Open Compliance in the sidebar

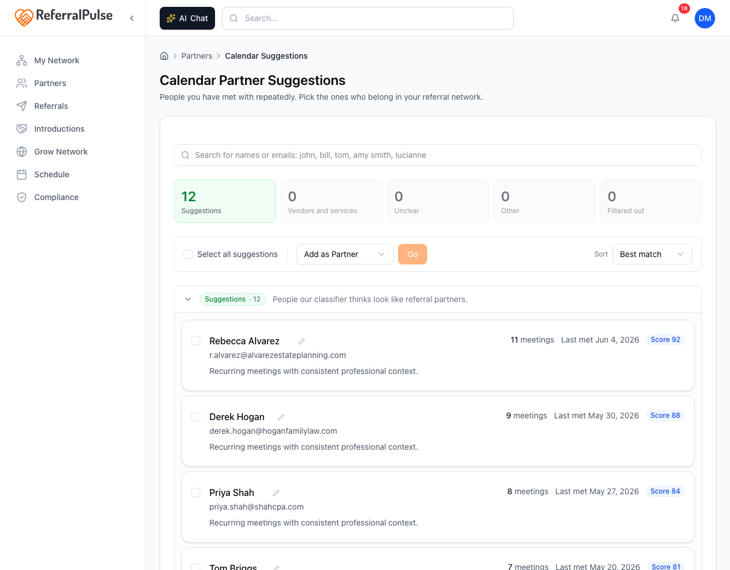click(56, 197)
